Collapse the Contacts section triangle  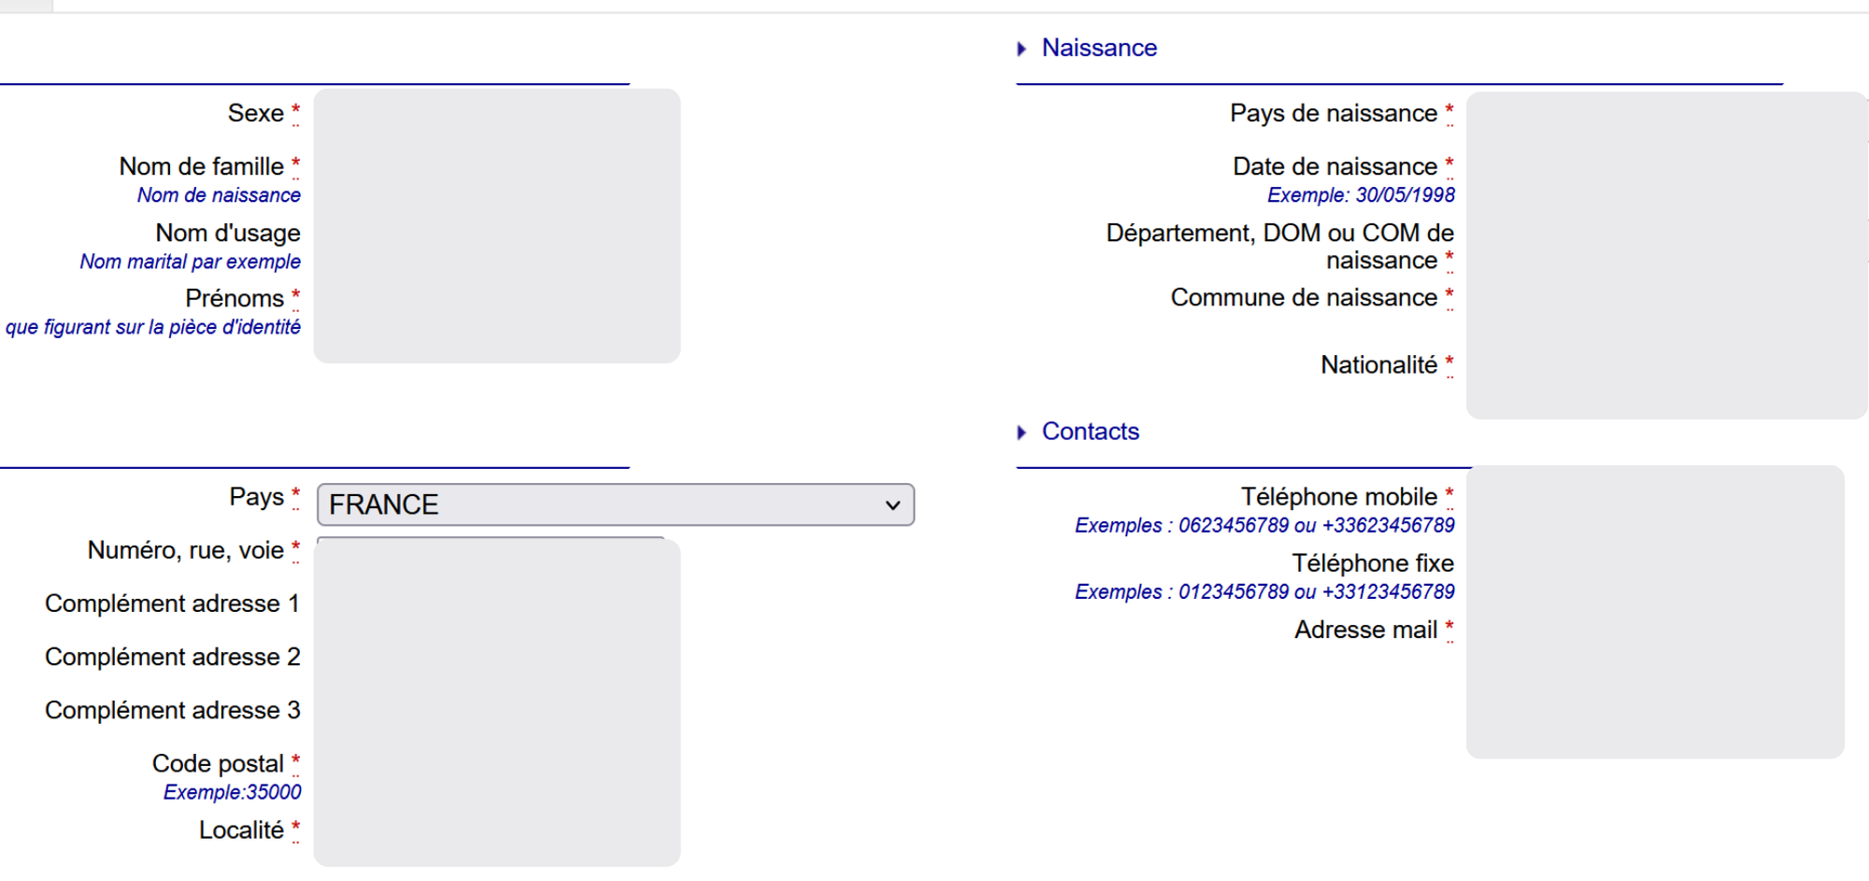click(1021, 433)
